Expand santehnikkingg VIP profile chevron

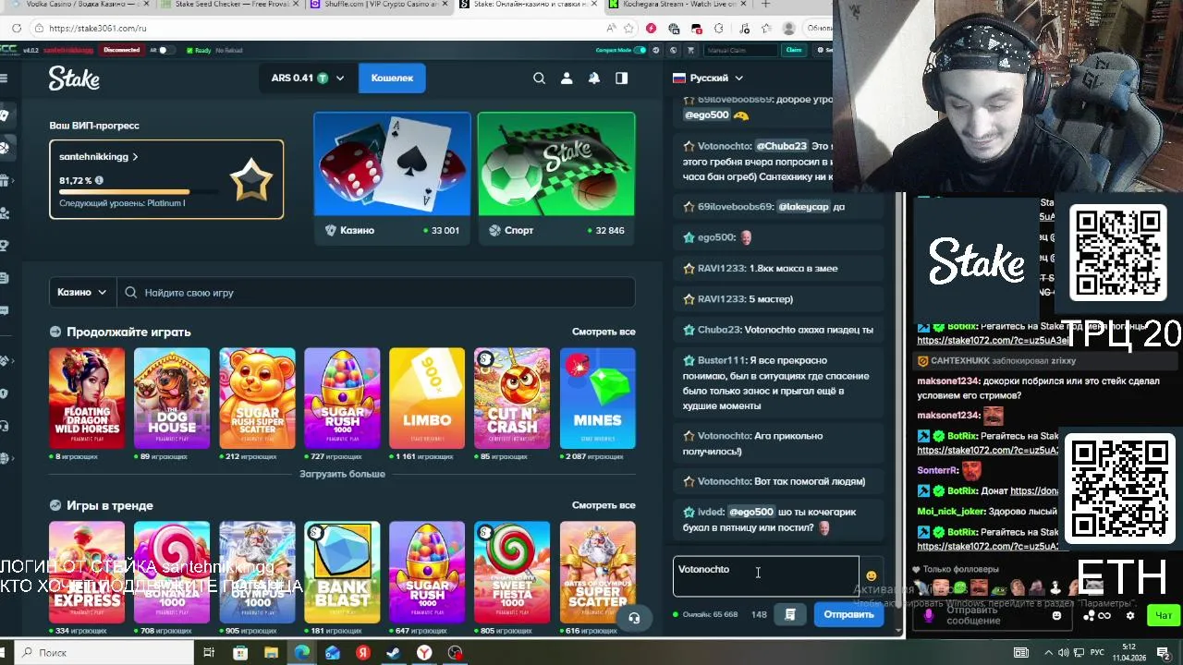click(x=135, y=157)
